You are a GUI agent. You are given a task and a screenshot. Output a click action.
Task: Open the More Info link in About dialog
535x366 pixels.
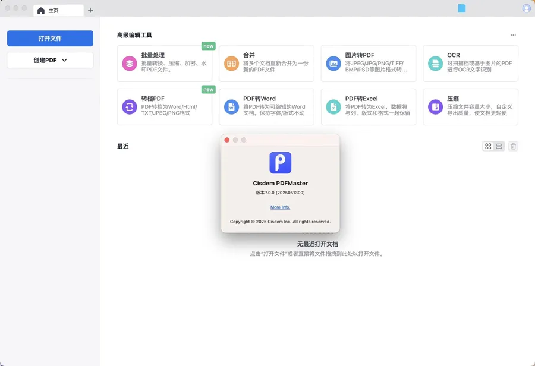pos(280,207)
